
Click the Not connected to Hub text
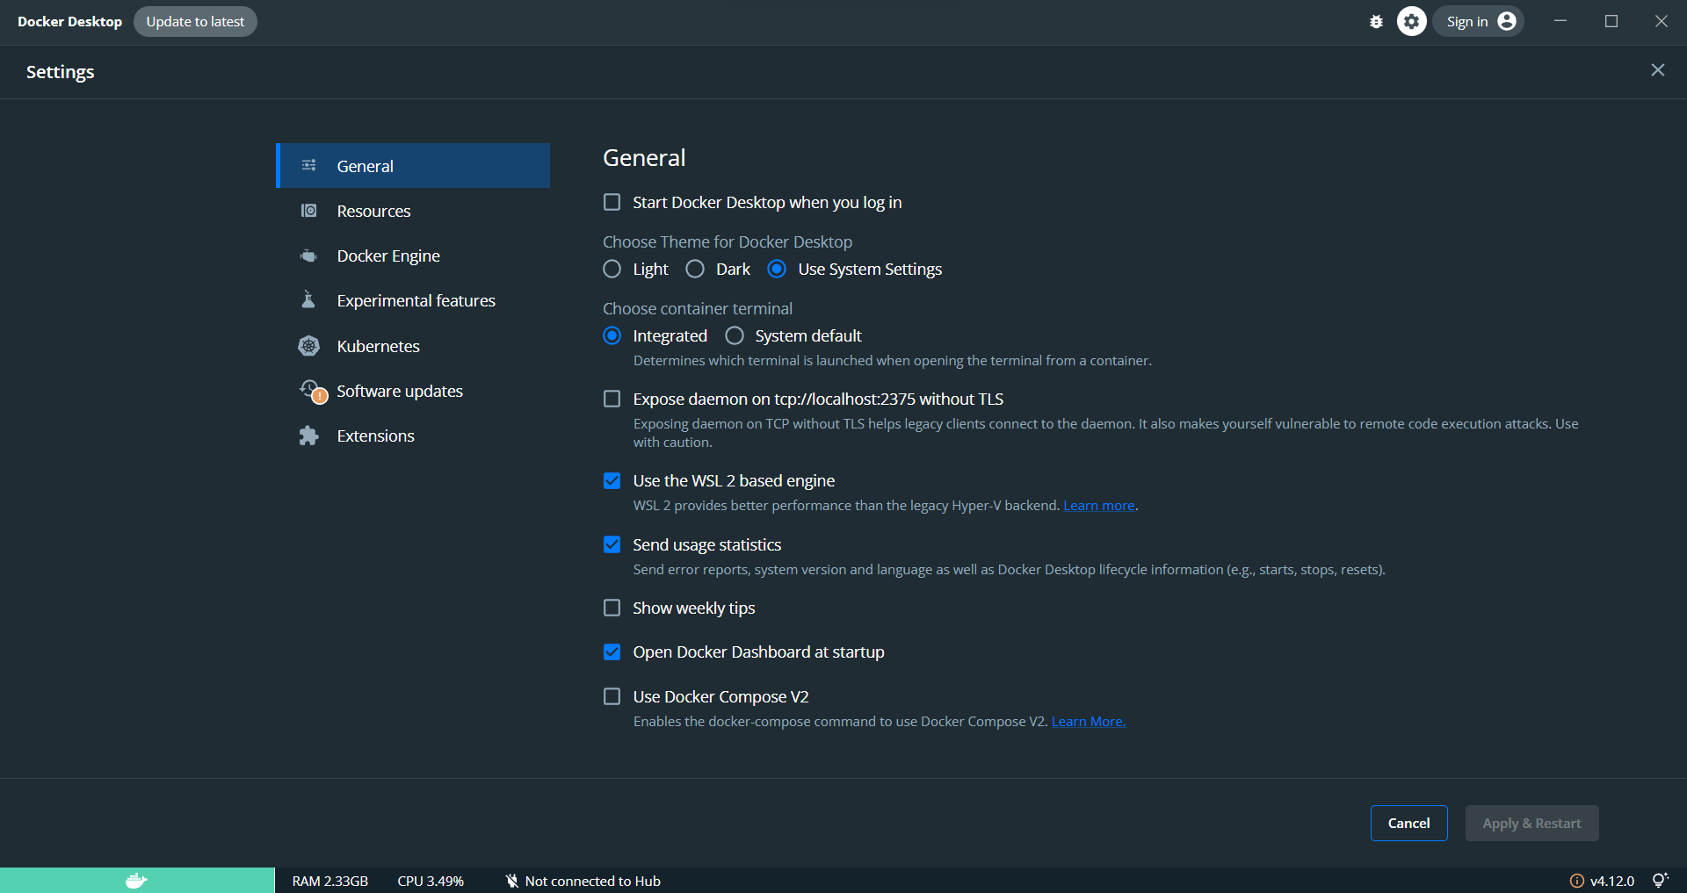[x=593, y=881]
